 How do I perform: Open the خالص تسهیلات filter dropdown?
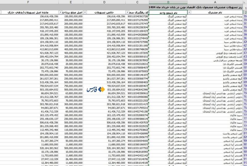click(86, 12)
